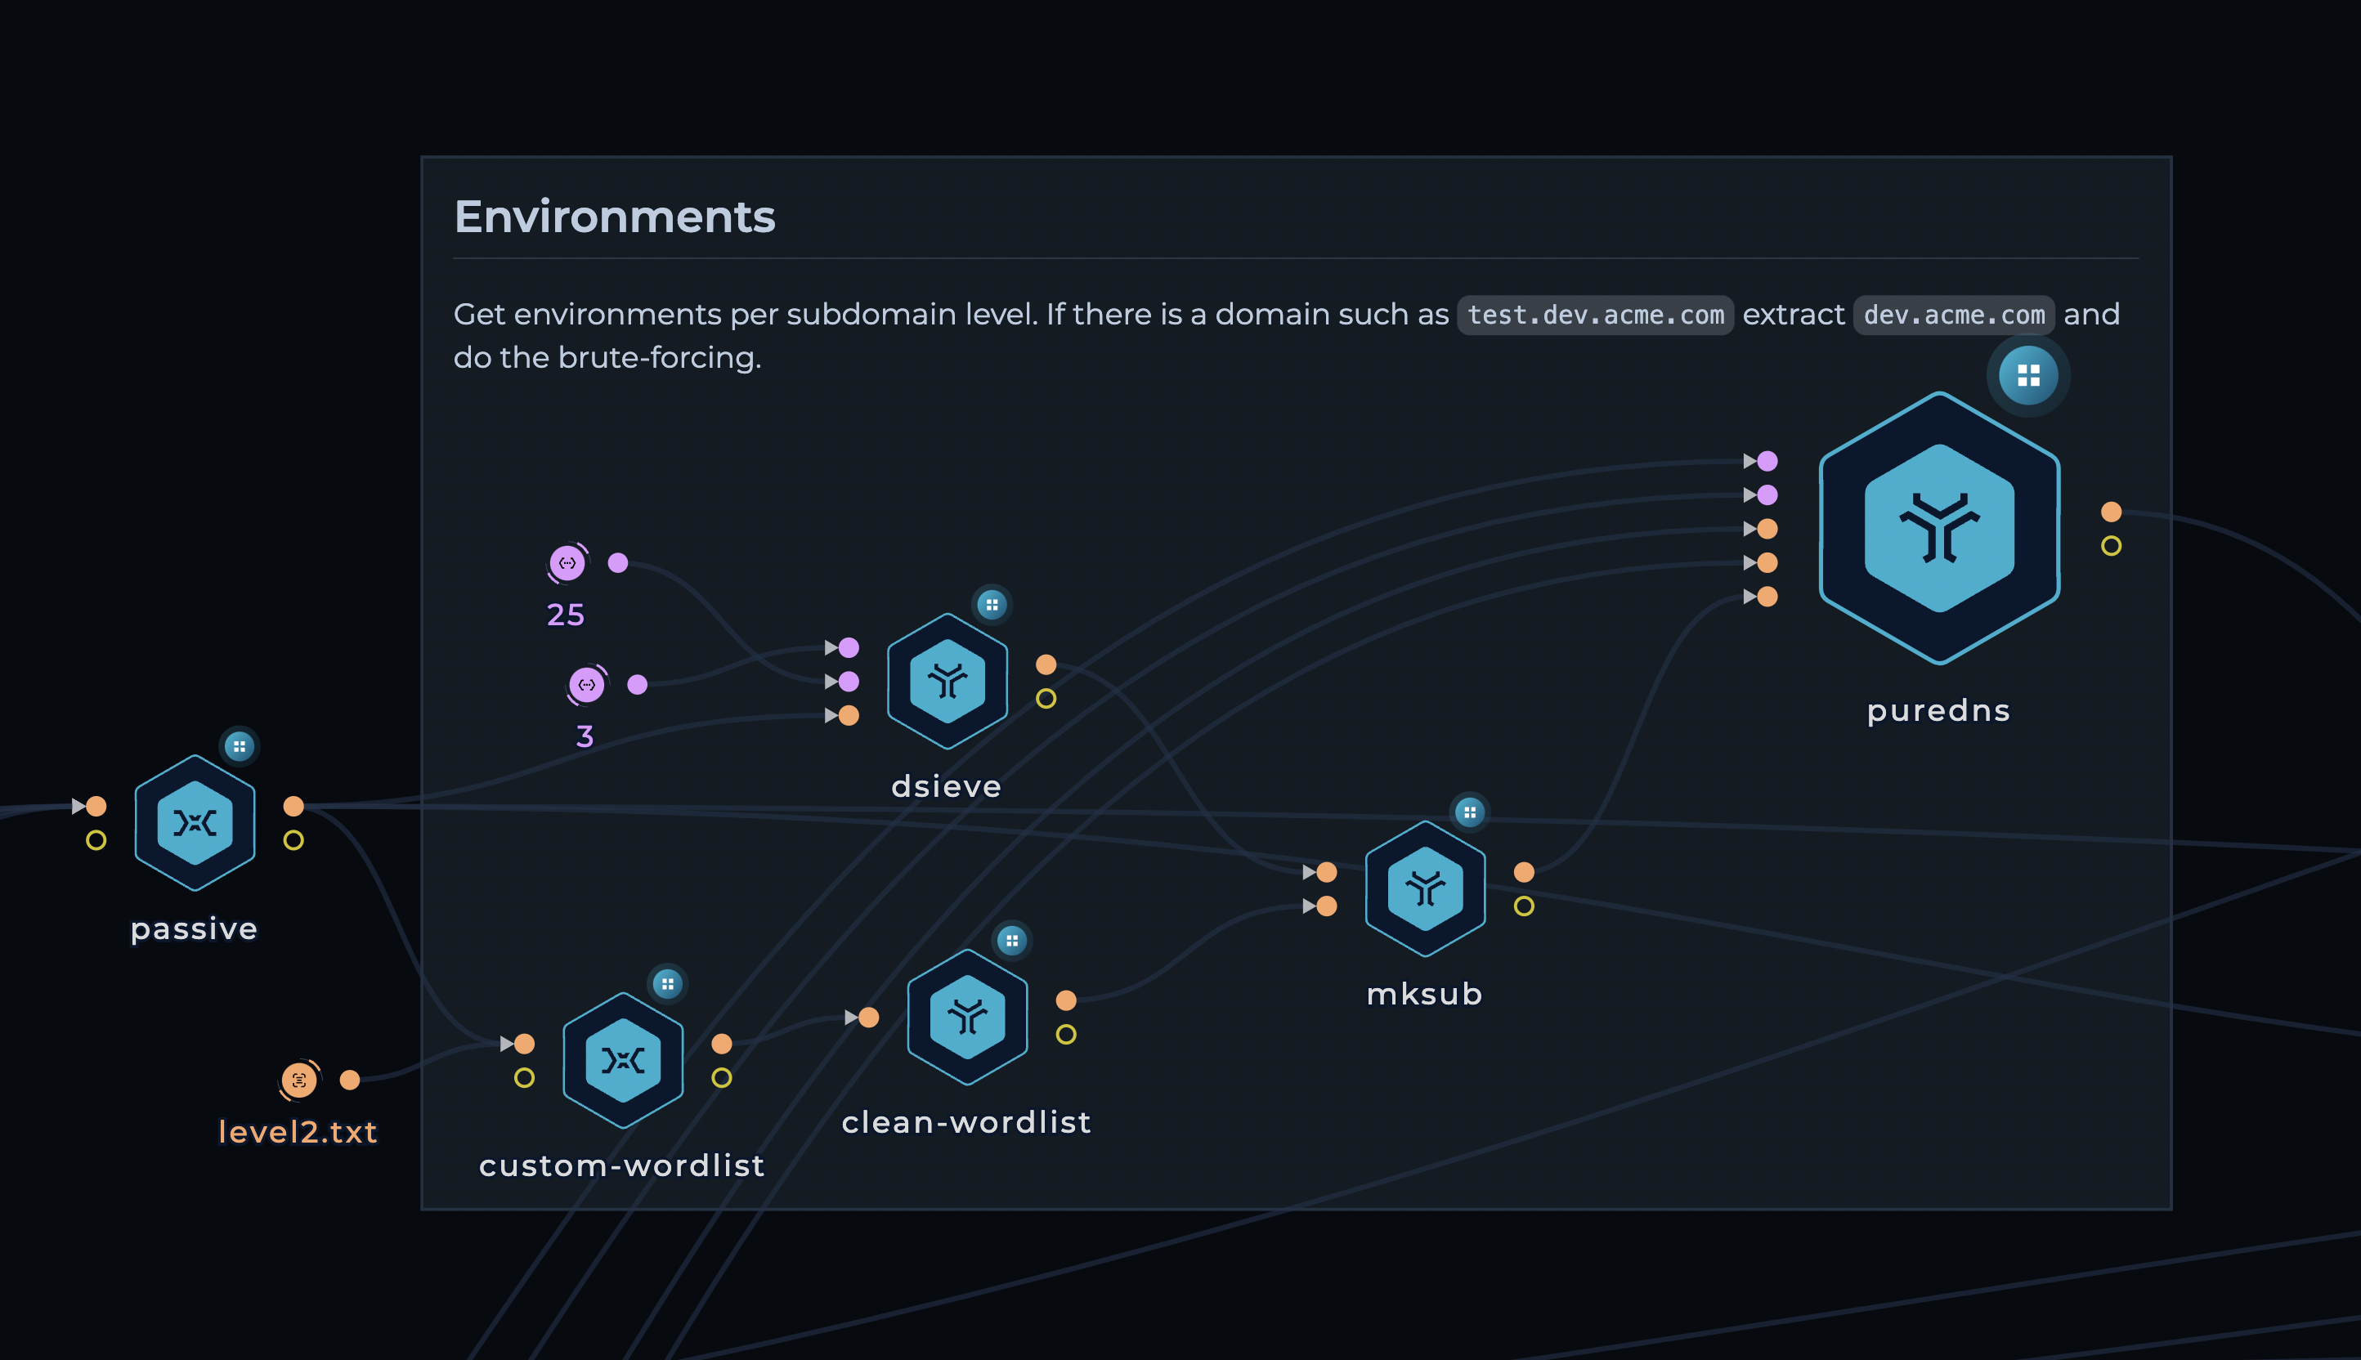Select the passive script node
2361x1360 pixels.
pyautogui.click(x=195, y=823)
